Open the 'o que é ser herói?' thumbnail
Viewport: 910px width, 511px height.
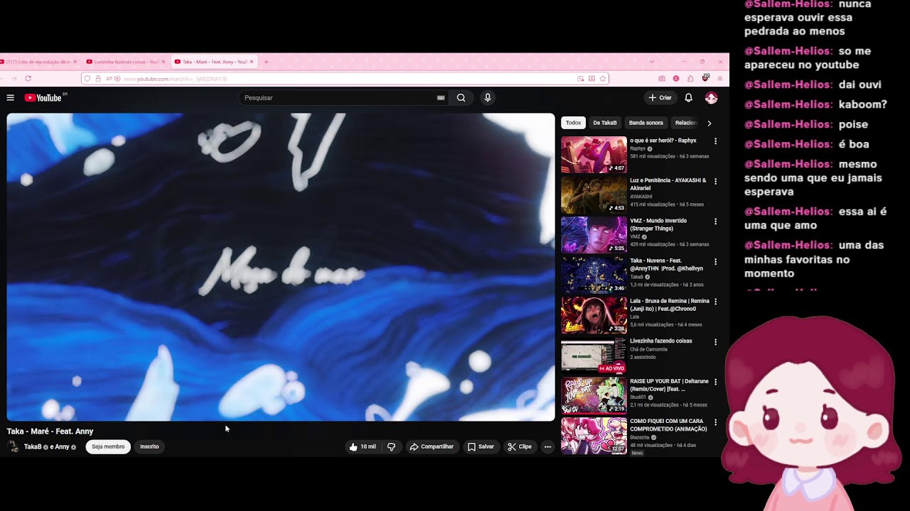(594, 155)
